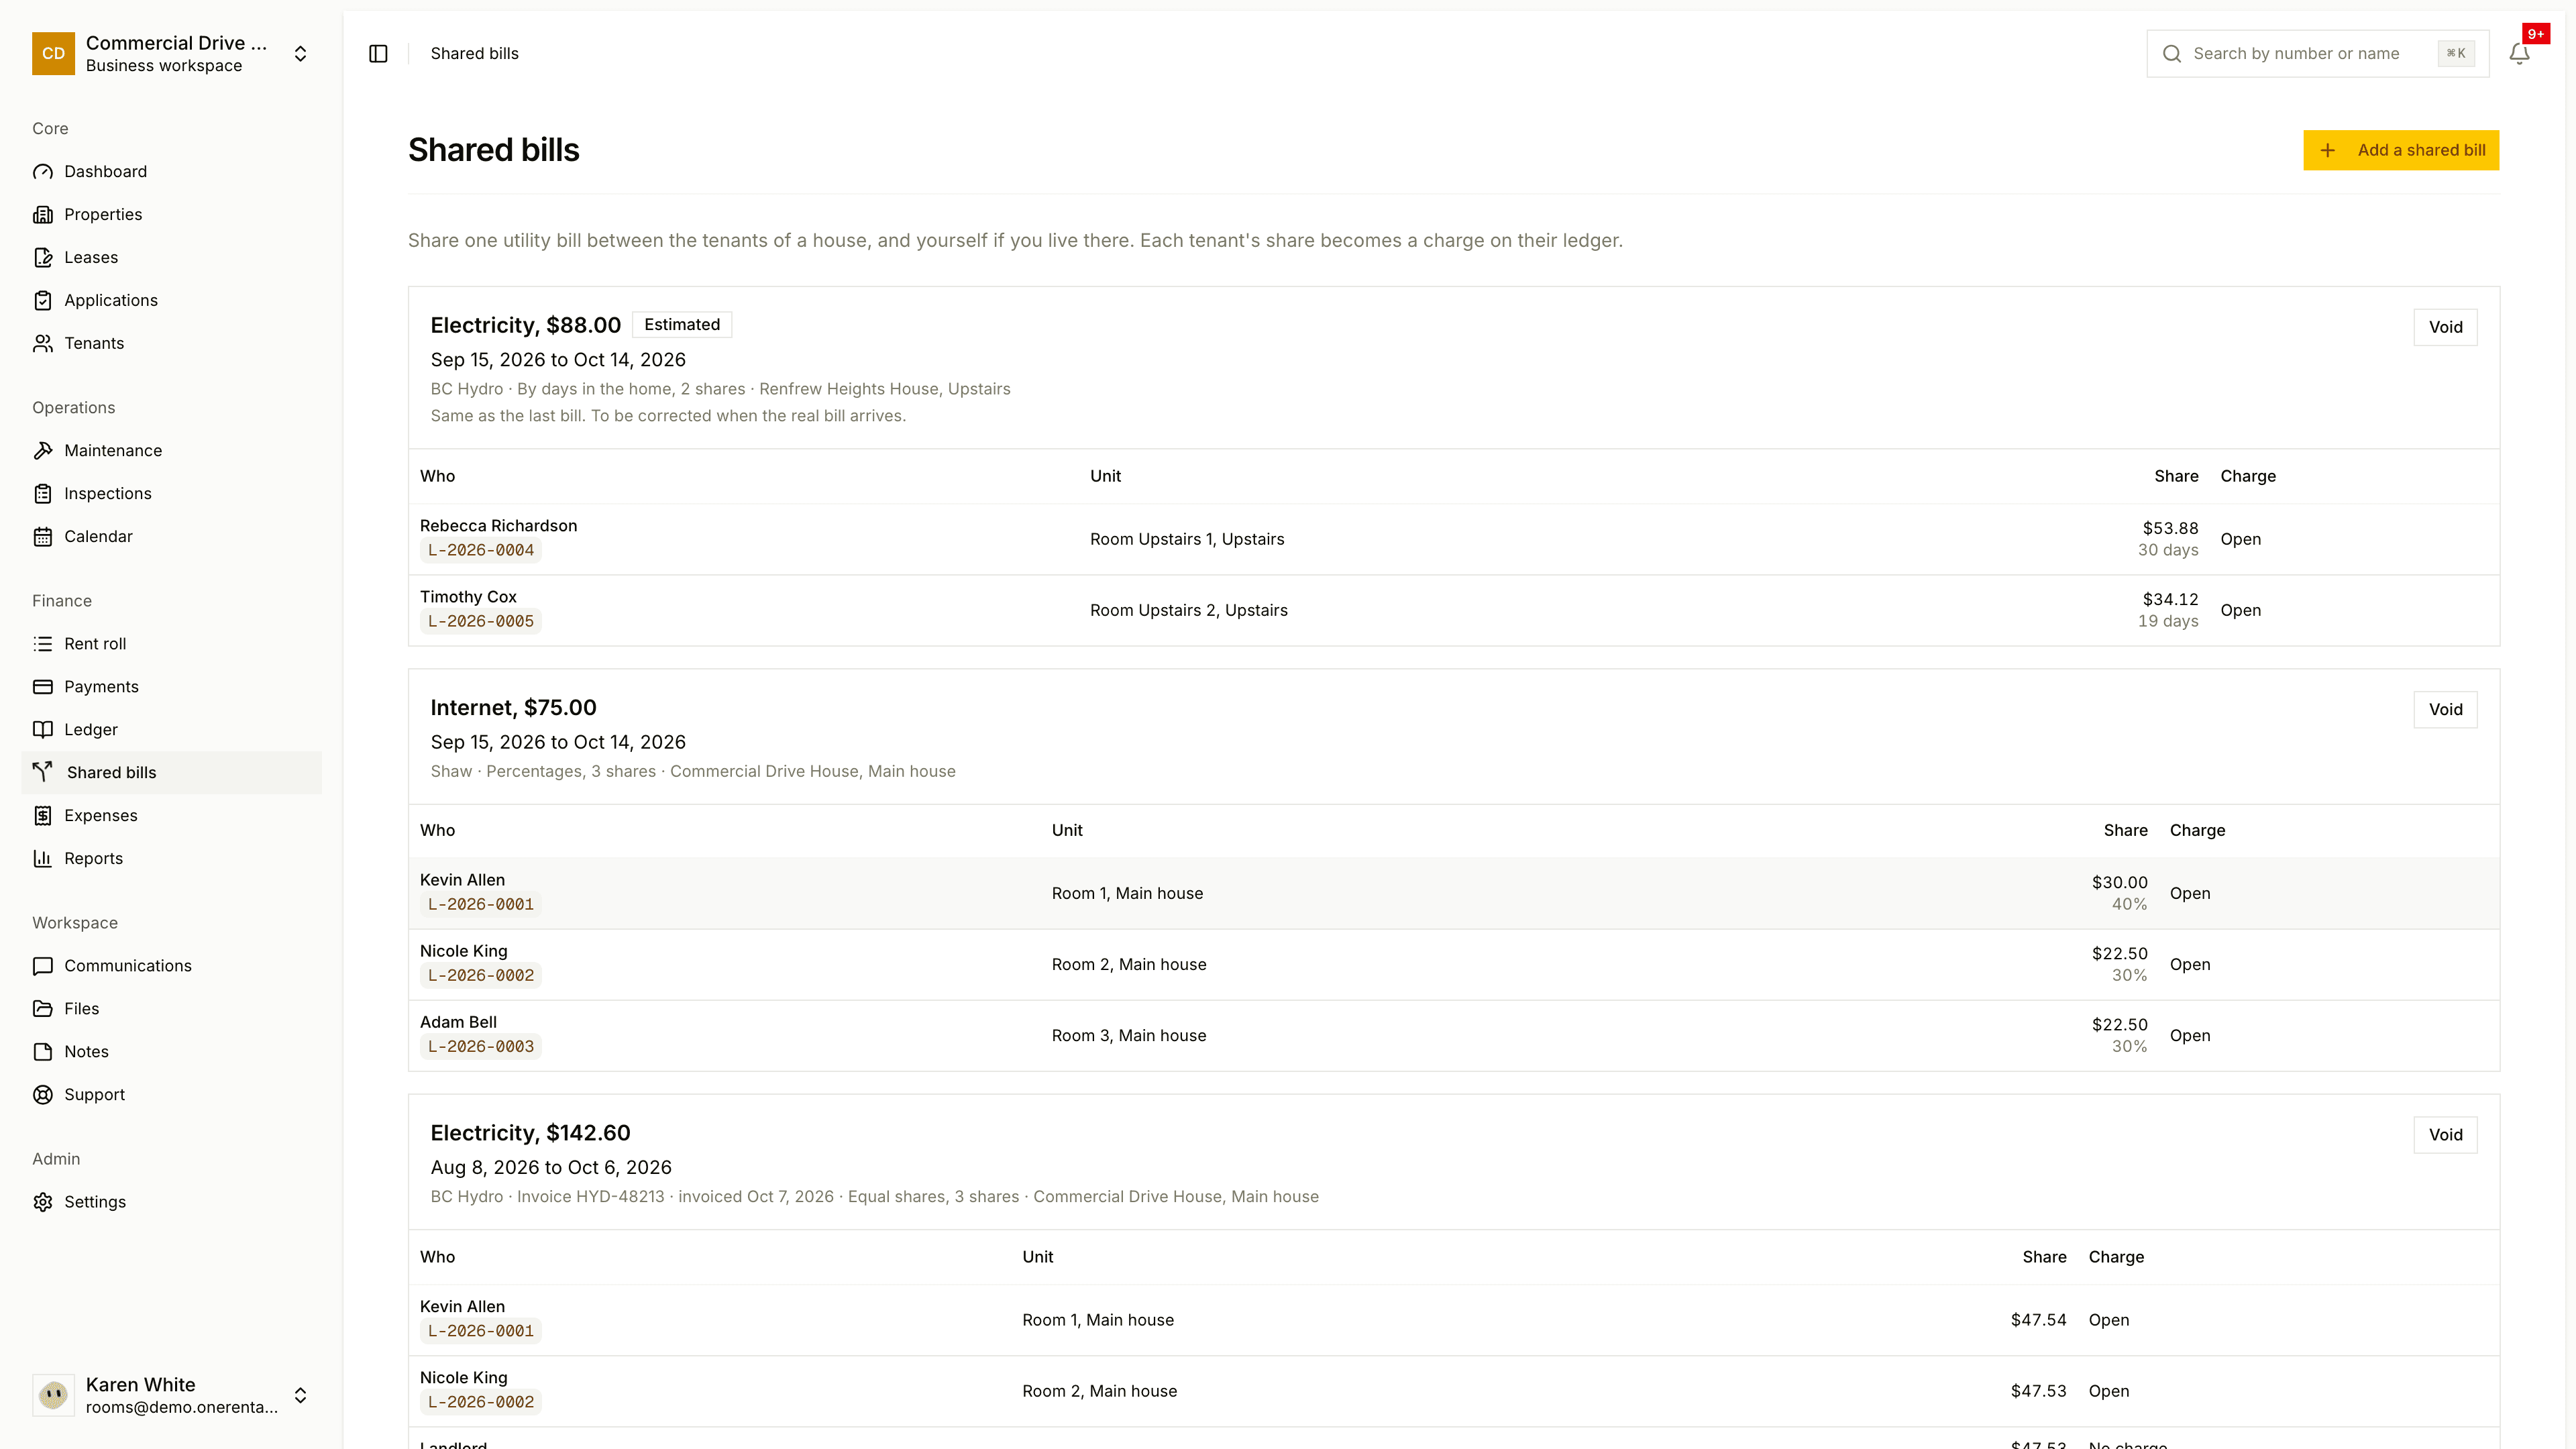This screenshot has height=1449, width=2576.
Task: Void the Internet $75.00 bill
Action: coord(2445,709)
